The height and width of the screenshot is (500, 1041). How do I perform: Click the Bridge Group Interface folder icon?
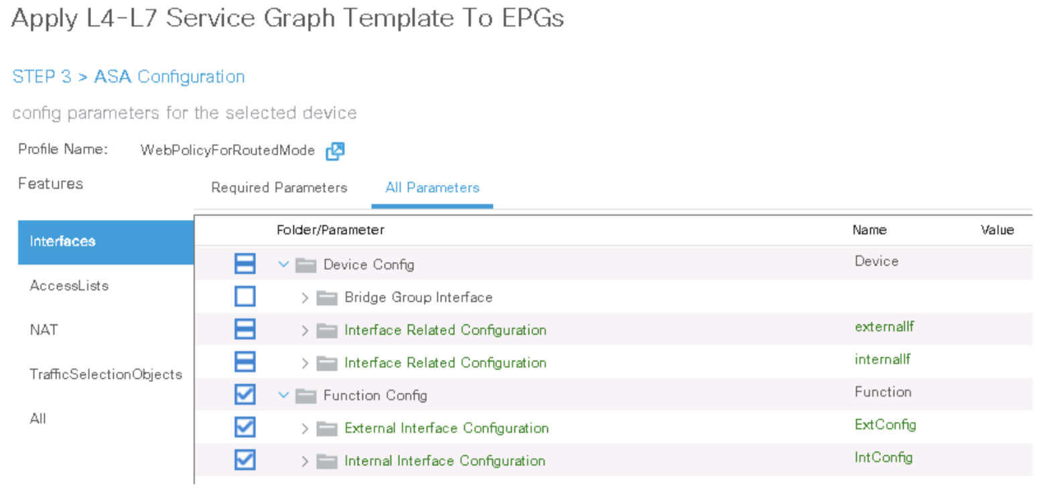pos(328,298)
